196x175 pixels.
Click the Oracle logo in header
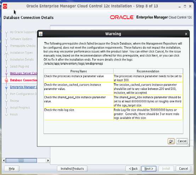coord(122,17)
